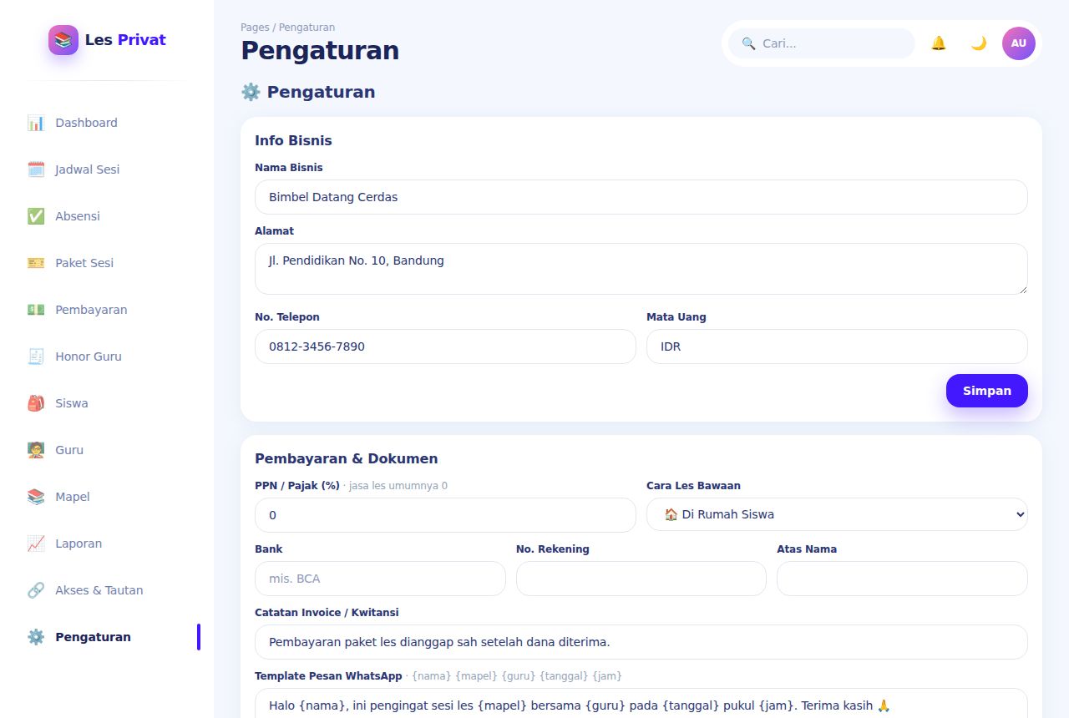Open the Dashboard menu item
This screenshot has width=1069, height=718.
pos(107,123)
